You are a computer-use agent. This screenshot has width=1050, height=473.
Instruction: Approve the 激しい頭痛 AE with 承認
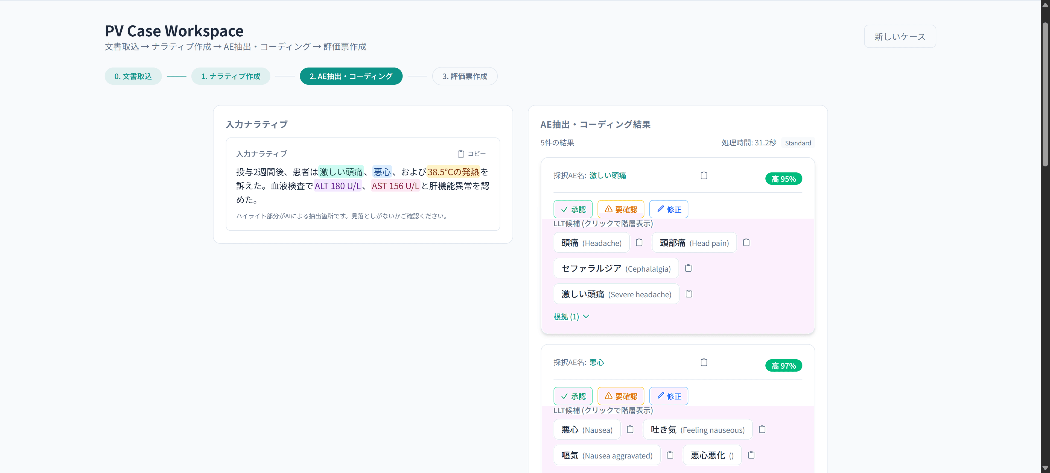573,209
